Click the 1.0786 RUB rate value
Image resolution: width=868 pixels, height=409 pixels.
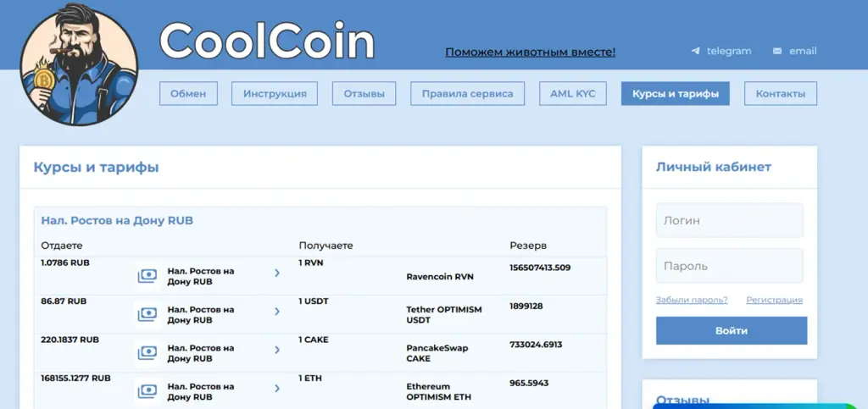point(64,263)
